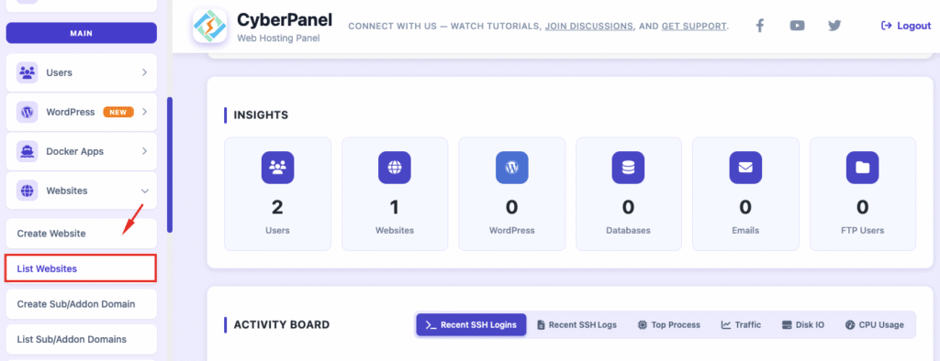Click the Insights heading
Image resolution: width=940 pixels, height=361 pixels.
261,115
